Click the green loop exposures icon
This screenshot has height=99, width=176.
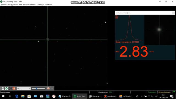(x=7, y=89)
